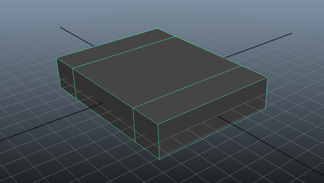Select the small far-left side face of box
This screenshot has height=183, width=324.
click(x=66, y=78)
